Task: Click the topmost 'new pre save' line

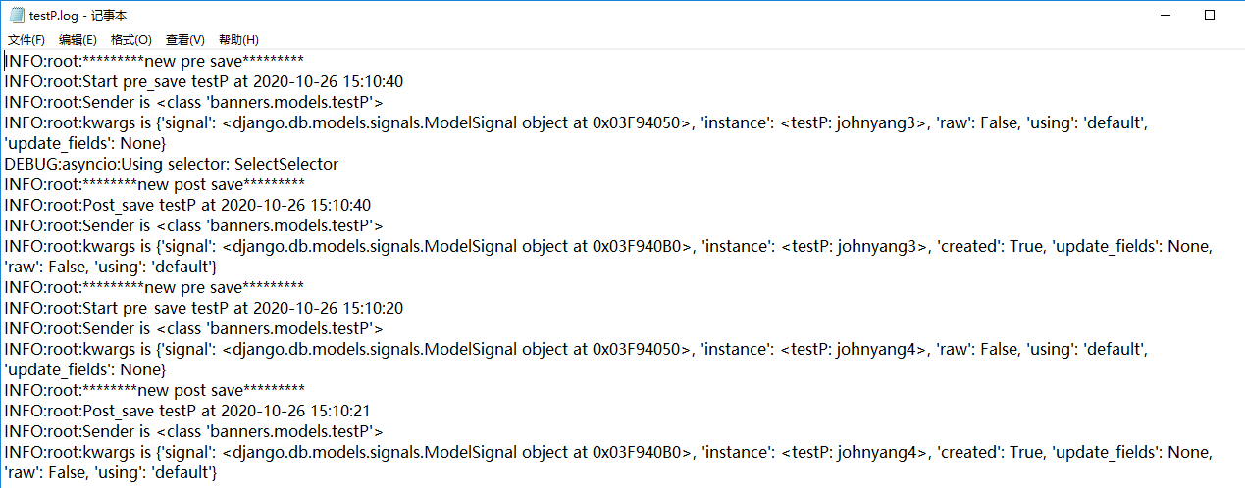Action: [154, 61]
